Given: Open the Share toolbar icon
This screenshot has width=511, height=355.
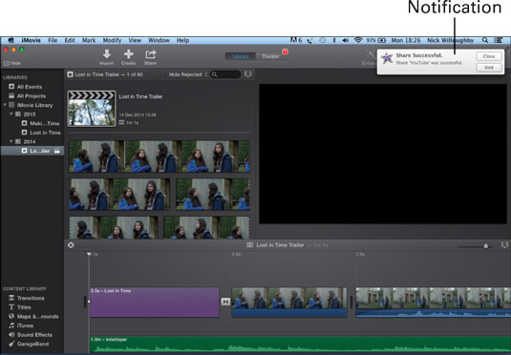Looking at the screenshot, I should click(150, 54).
